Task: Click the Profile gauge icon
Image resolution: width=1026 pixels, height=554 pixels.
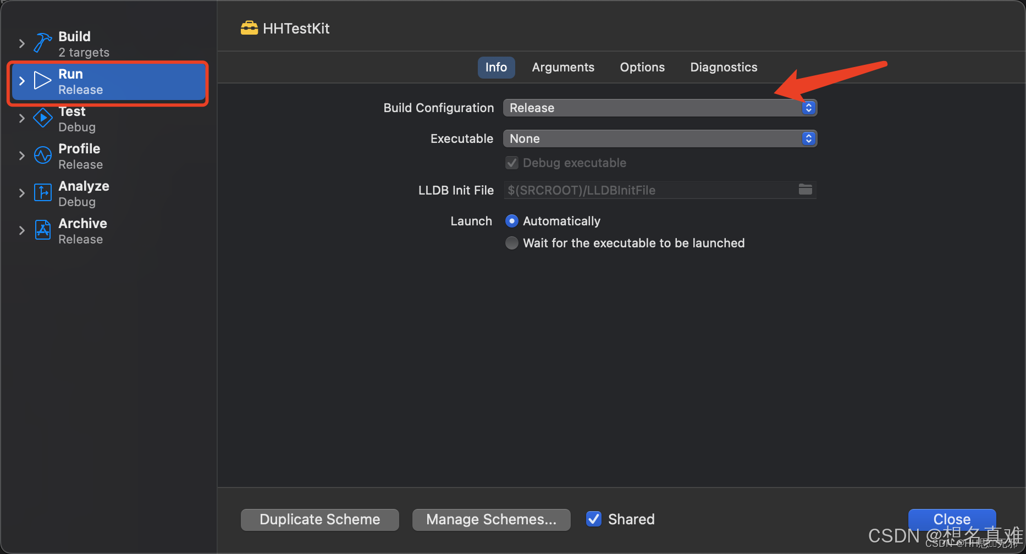Action: [x=42, y=155]
